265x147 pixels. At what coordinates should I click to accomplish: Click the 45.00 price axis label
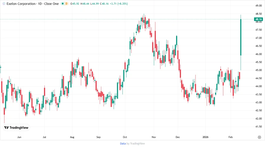tap(259, 70)
